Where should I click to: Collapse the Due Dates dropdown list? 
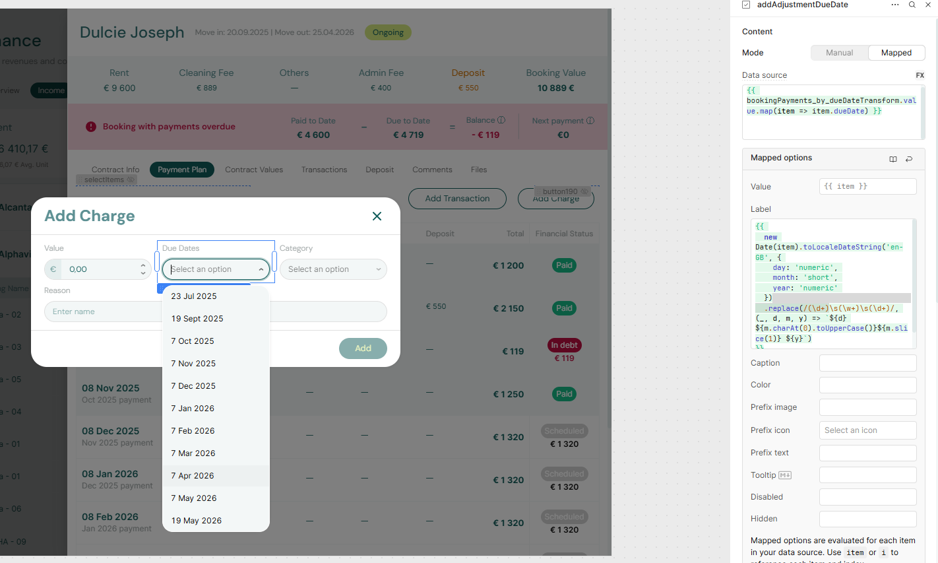(263, 269)
